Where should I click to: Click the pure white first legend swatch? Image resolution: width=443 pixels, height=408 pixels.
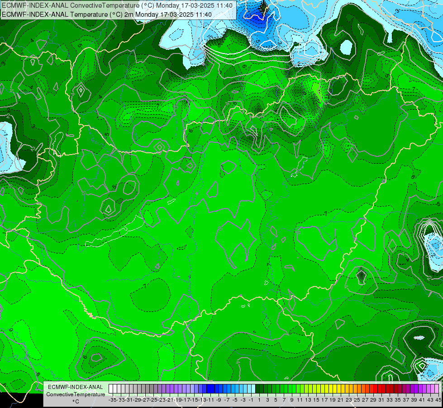pos(111,389)
